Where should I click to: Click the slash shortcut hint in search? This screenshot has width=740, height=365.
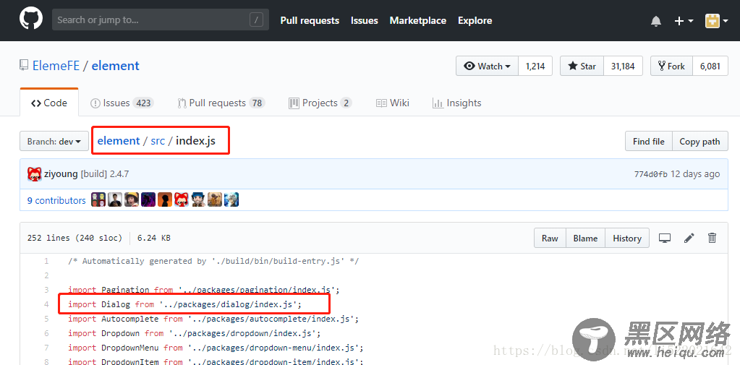(x=256, y=20)
